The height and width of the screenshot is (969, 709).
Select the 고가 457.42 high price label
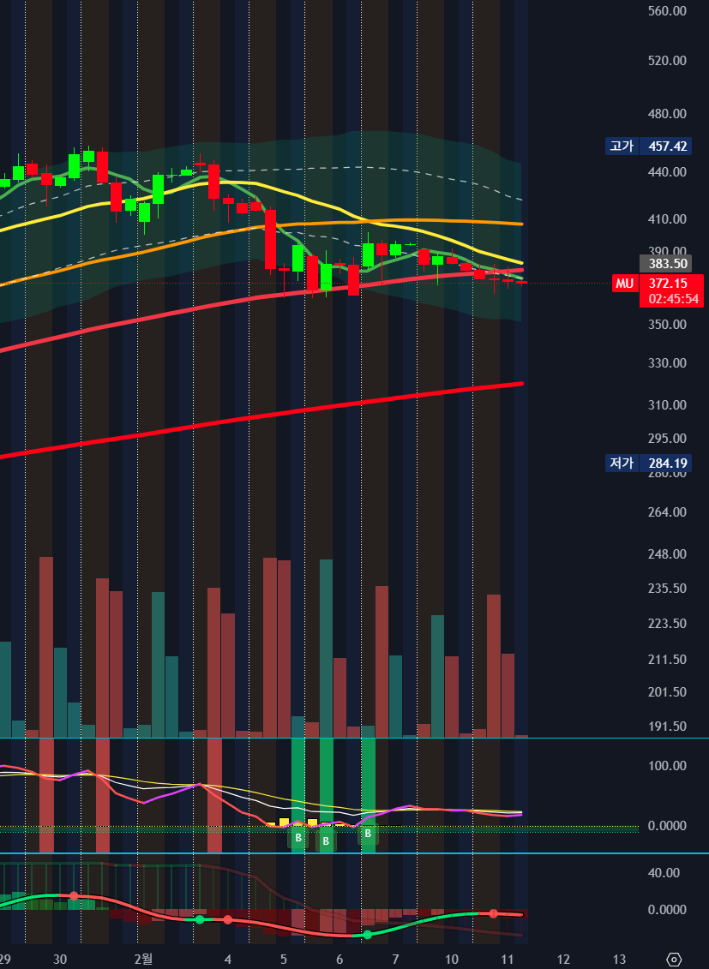pos(648,147)
